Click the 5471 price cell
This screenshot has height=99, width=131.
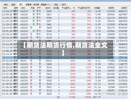click(x=49, y=14)
